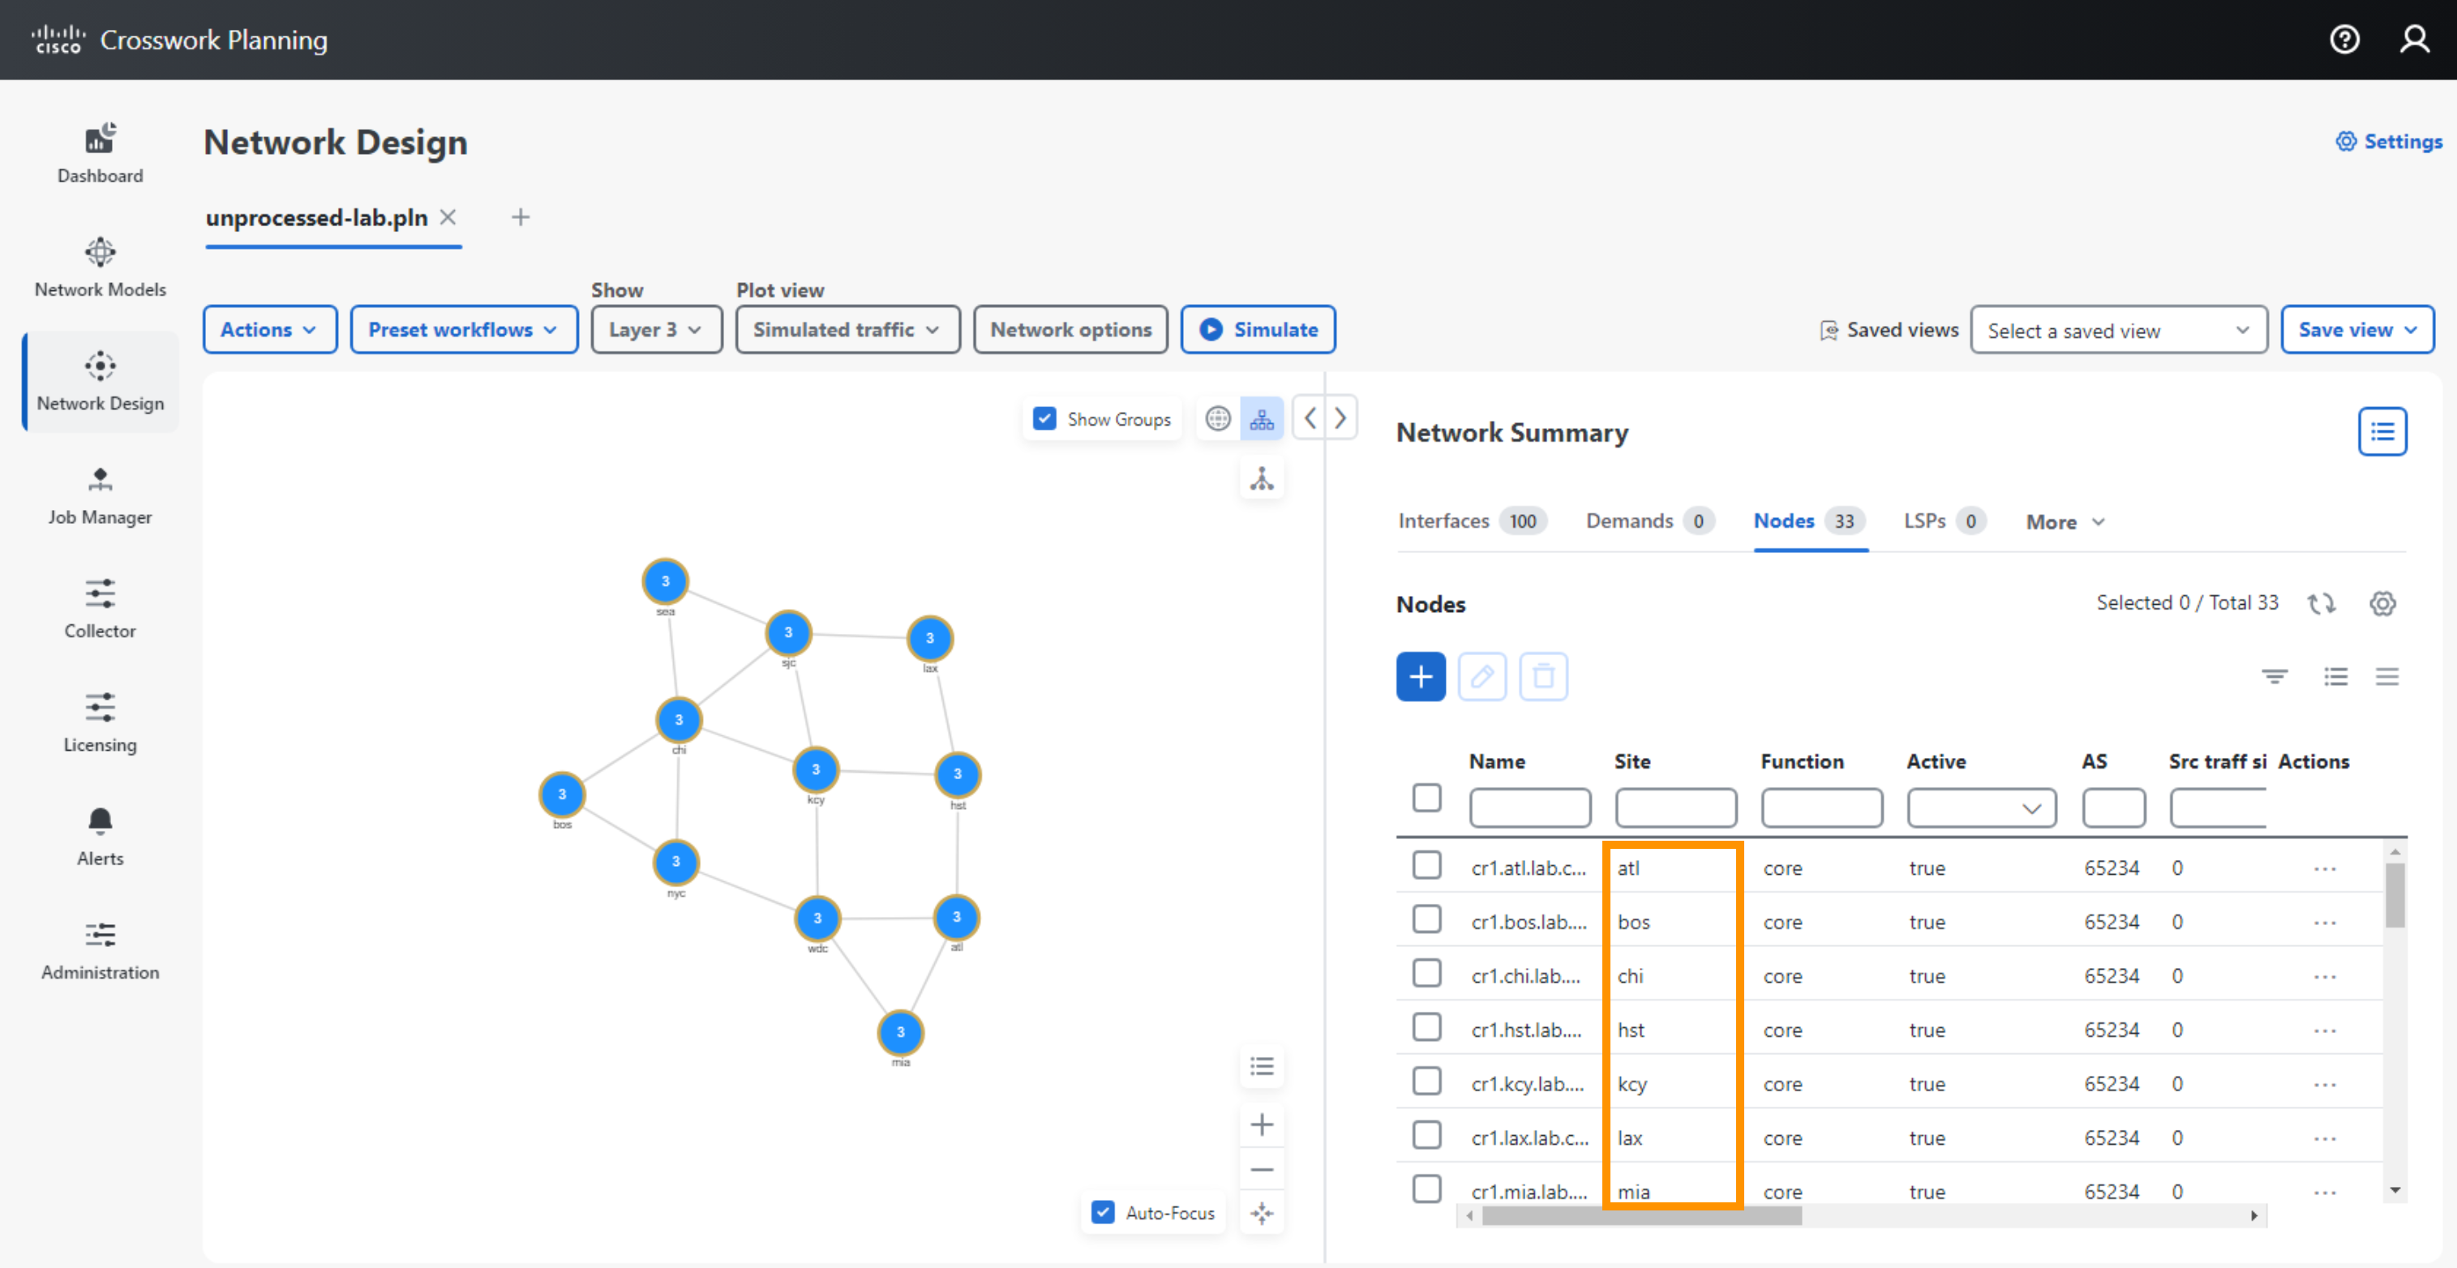Add a new plan tab with plus

[520, 217]
